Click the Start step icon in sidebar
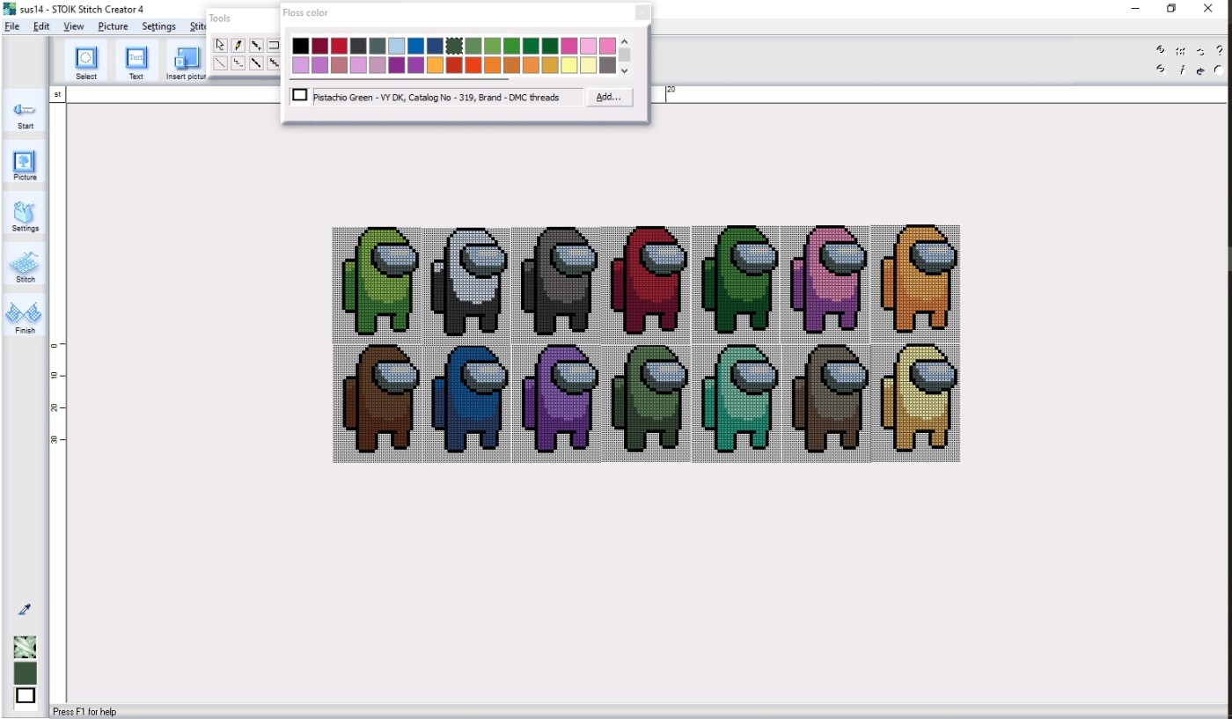Image resolution: width=1232 pixels, height=719 pixels. click(x=25, y=112)
